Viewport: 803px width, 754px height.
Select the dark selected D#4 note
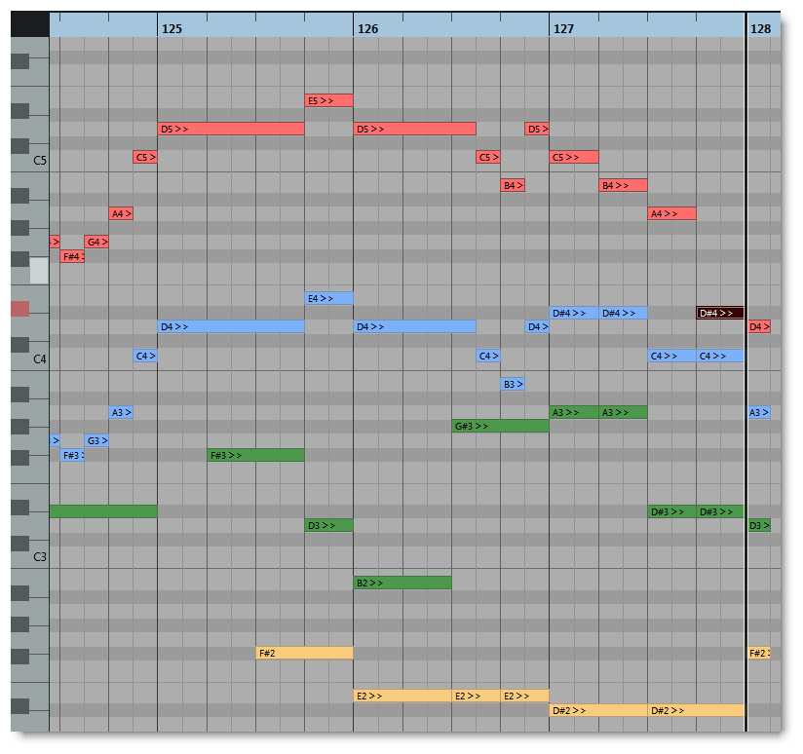click(x=720, y=313)
